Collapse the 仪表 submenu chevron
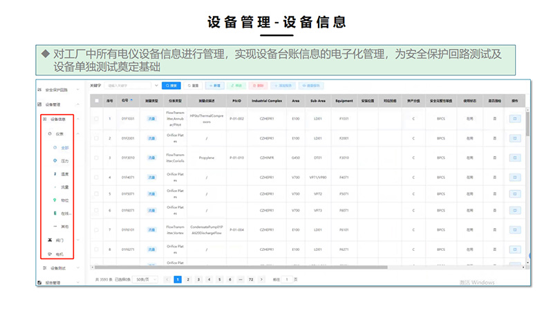Viewport: 553px width, 311px height. tap(78, 133)
